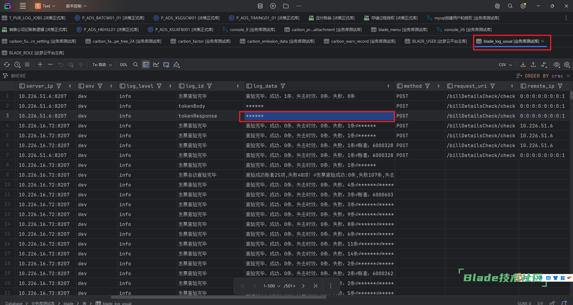Image resolution: width=573 pixels, height=305 pixels.
Task: Export data with the download icon
Action: coord(523,64)
